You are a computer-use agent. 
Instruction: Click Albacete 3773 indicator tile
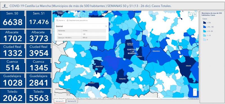tap(39, 36)
